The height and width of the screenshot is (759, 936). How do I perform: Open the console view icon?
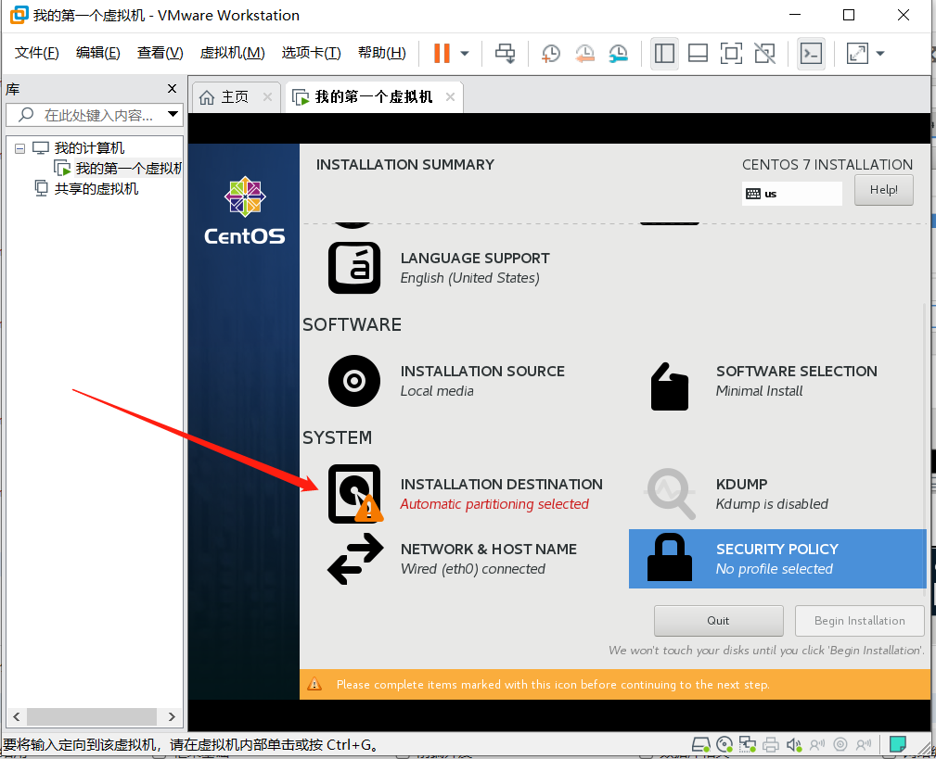pyautogui.click(x=812, y=53)
